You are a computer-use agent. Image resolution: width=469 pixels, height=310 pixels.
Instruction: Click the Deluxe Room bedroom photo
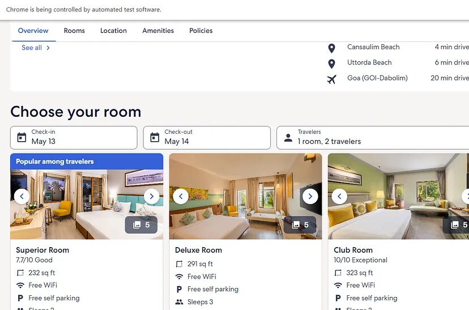(246, 196)
